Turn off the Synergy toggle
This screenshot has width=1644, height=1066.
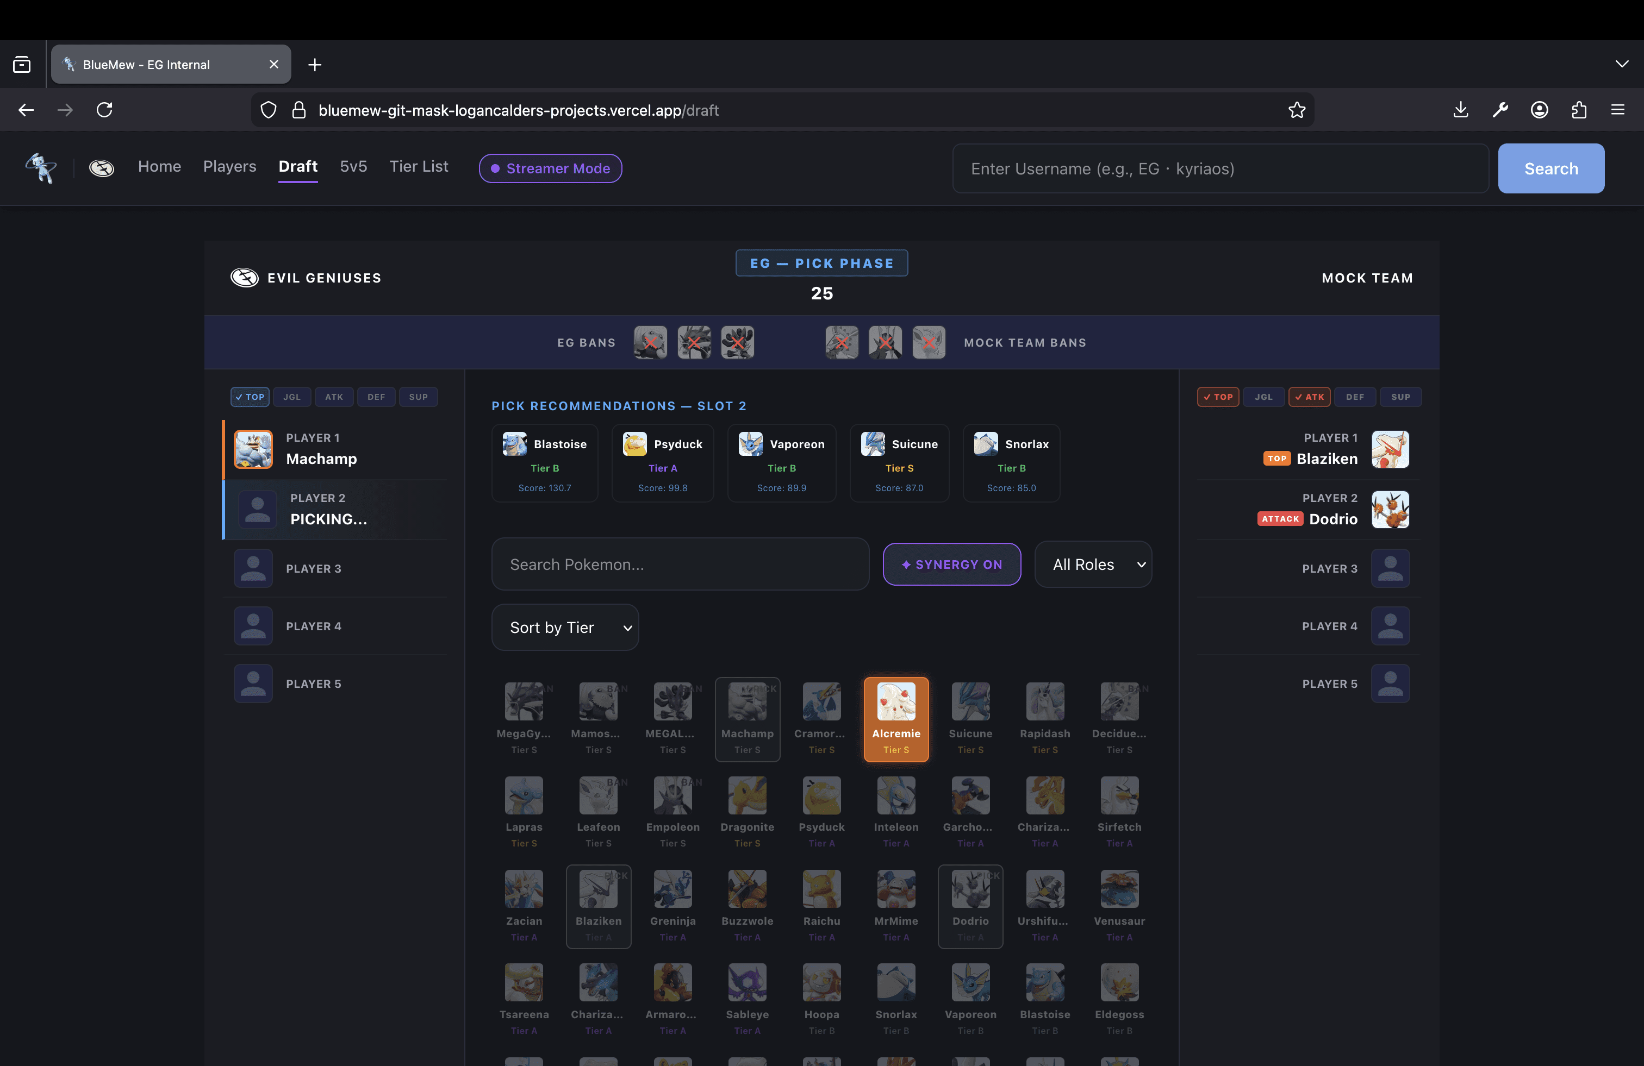pos(952,564)
